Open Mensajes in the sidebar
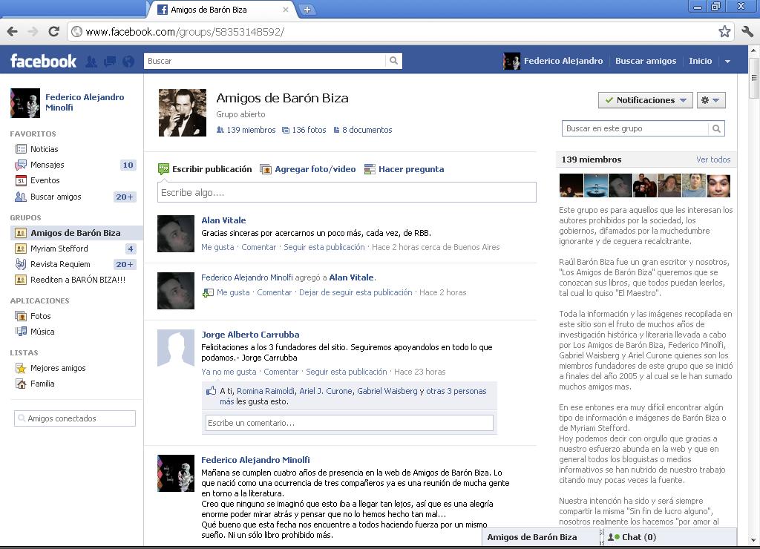760x549 pixels. tap(47, 165)
